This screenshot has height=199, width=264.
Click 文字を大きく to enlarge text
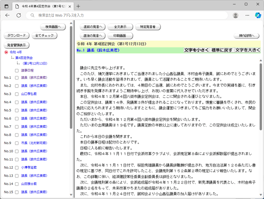pyautogui.click(x=247, y=50)
